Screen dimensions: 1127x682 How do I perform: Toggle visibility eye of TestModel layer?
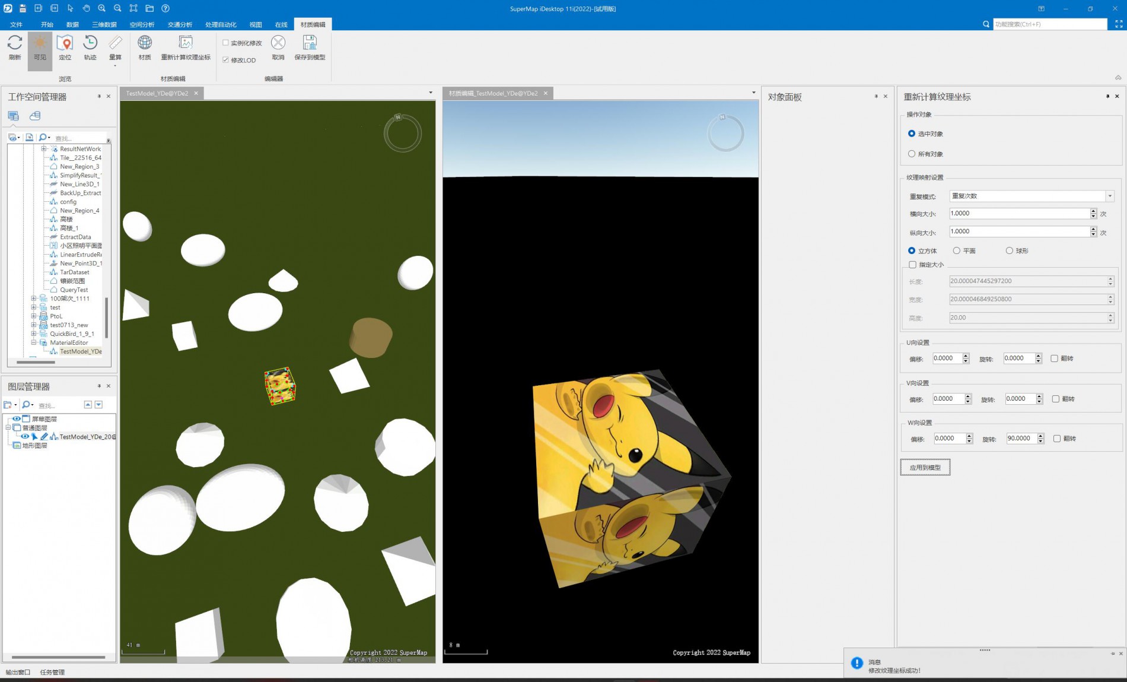(x=25, y=436)
